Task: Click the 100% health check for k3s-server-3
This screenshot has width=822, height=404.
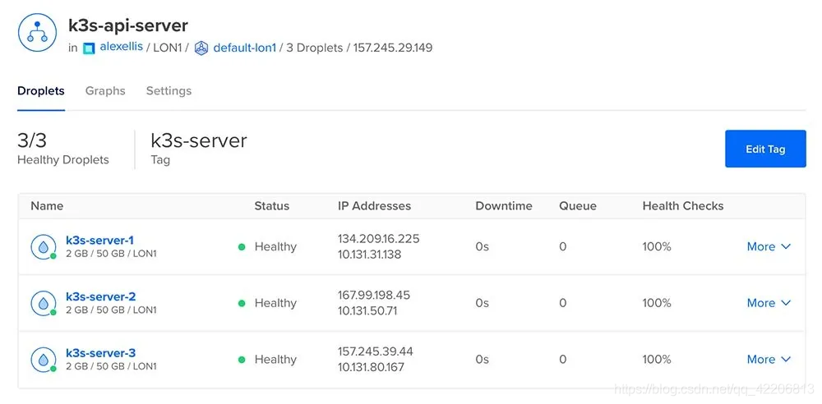Action: (x=657, y=360)
